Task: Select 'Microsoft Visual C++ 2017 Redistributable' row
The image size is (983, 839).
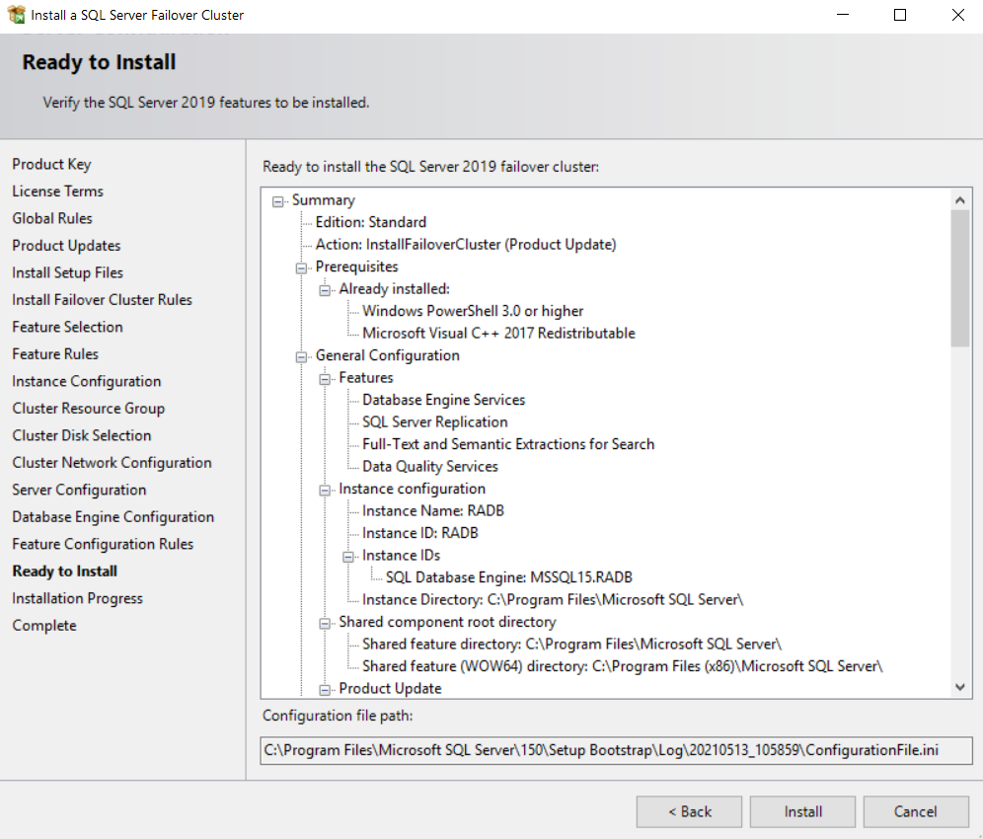Action: click(x=498, y=333)
